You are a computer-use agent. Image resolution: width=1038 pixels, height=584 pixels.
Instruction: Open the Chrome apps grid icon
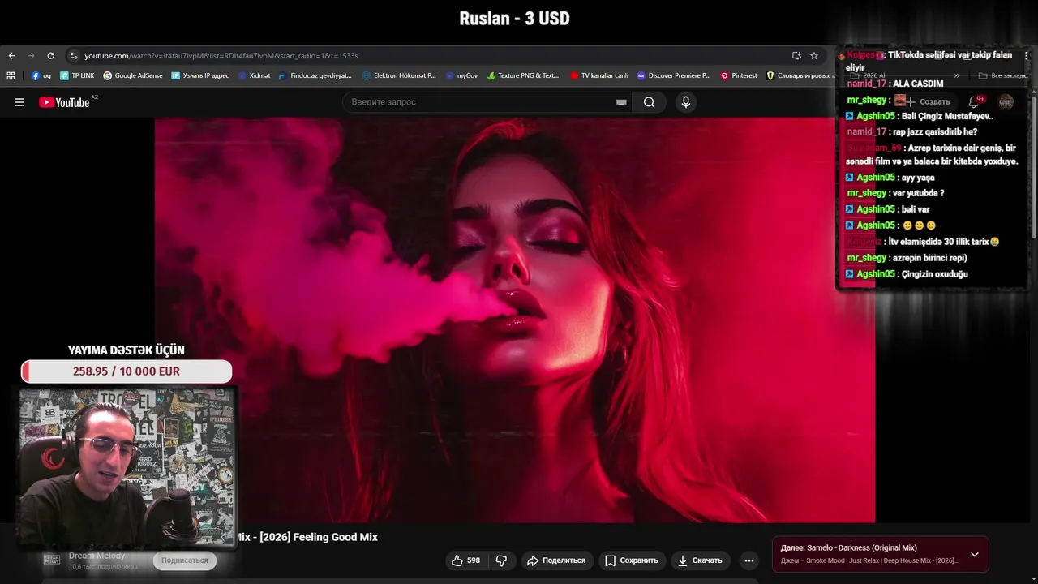point(11,75)
